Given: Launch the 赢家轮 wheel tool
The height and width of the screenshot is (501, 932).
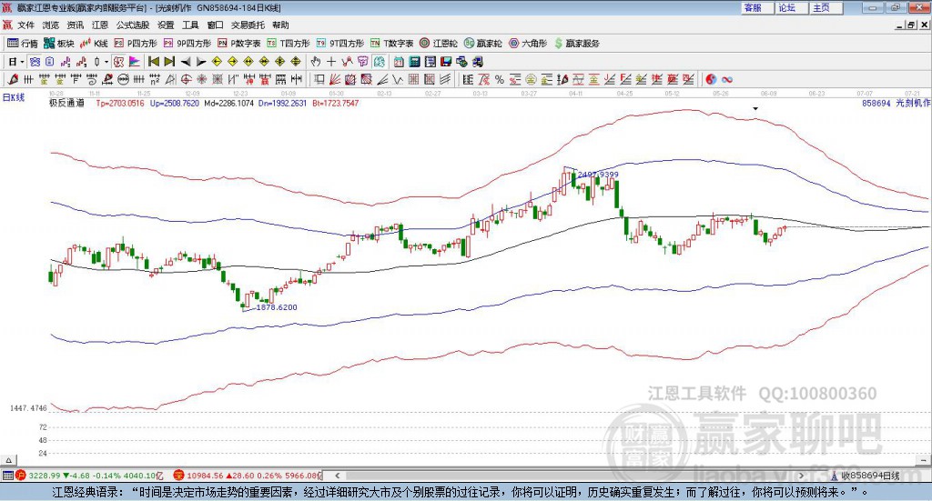Looking at the screenshot, I should click(x=482, y=44).
